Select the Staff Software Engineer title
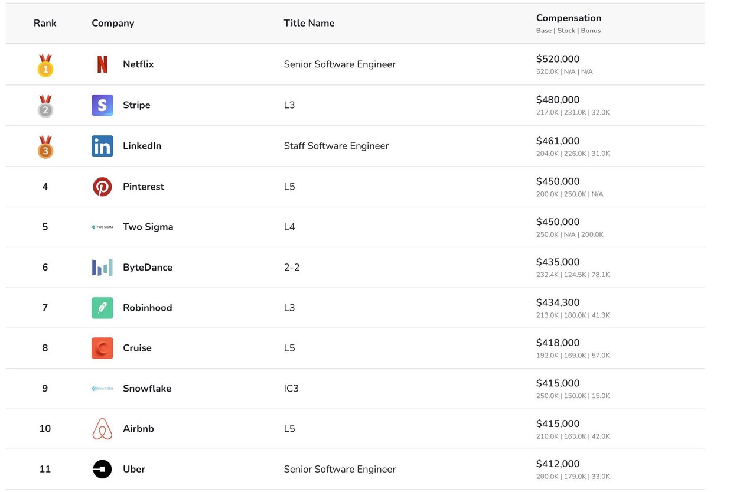The image size is (756, 492). [336, 146]
